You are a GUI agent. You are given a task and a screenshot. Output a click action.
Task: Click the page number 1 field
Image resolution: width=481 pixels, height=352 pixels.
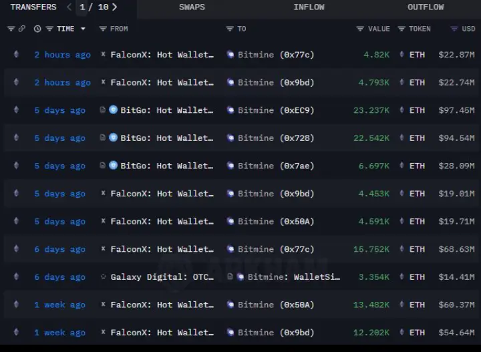[82, 7]
